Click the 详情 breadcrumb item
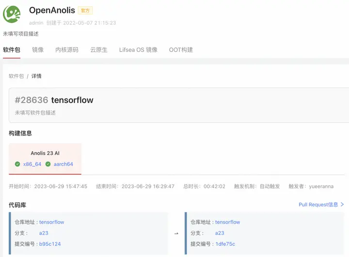The width and height of the screenshot is (349, 257). pyautogui.click(x=36, y=76)
